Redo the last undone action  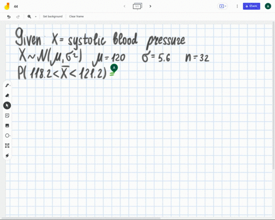point(18,17)
